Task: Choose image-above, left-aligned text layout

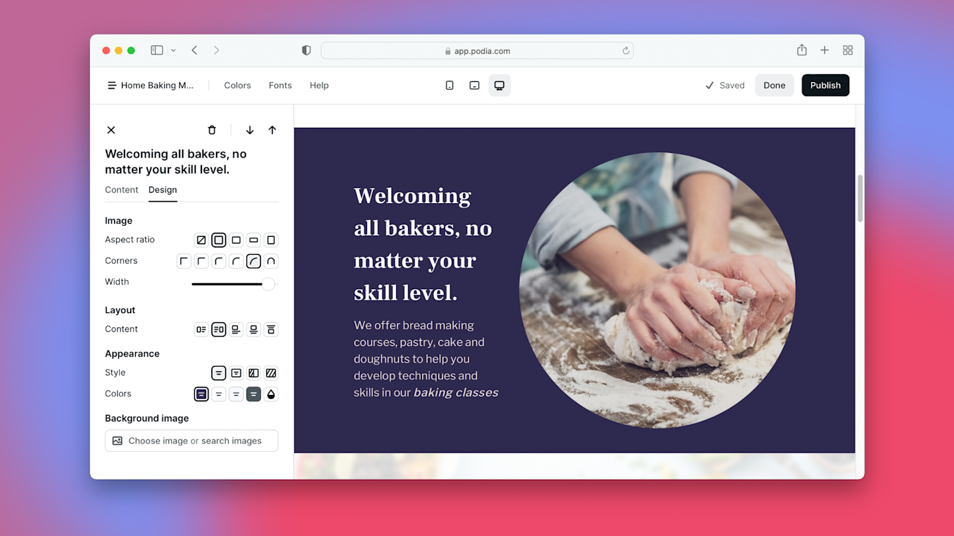Action: pos(236,330)
